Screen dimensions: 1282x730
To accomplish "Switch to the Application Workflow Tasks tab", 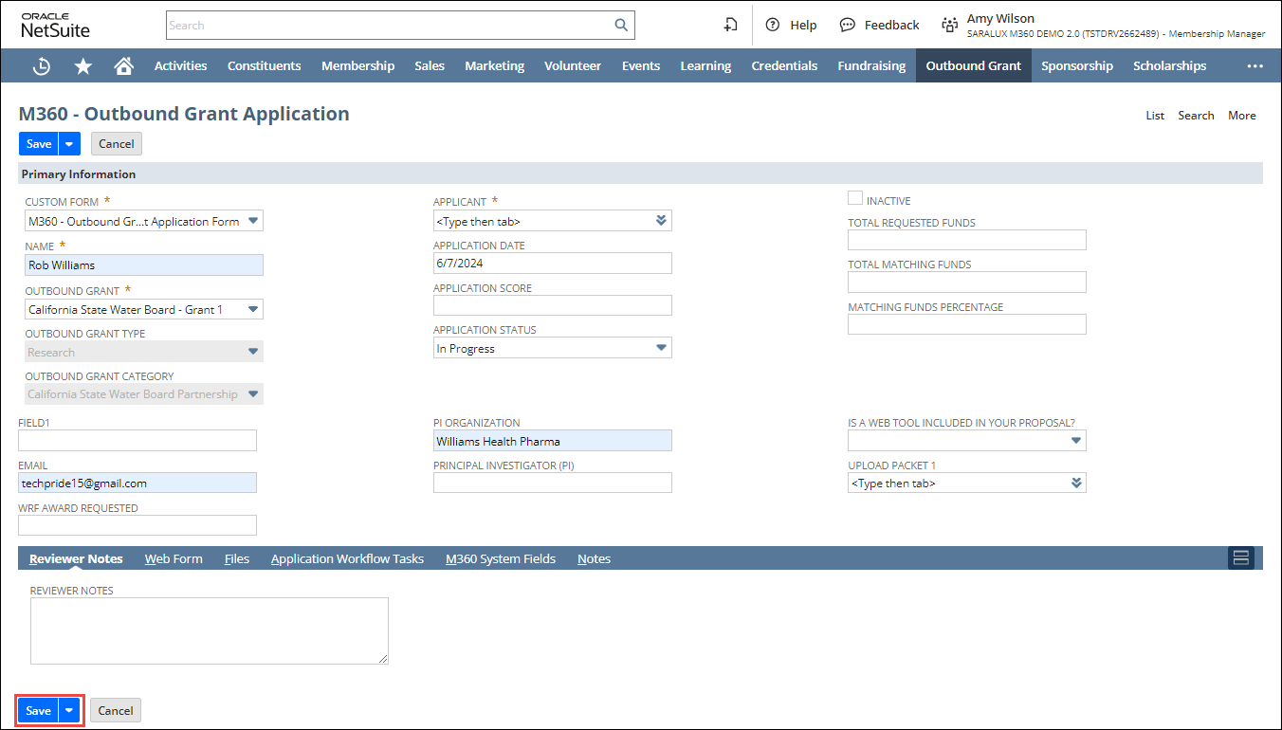I will coord(347,558).
